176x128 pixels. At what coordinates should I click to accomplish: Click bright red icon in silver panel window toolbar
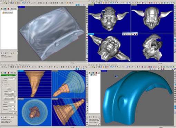click(x=20, y=3)
